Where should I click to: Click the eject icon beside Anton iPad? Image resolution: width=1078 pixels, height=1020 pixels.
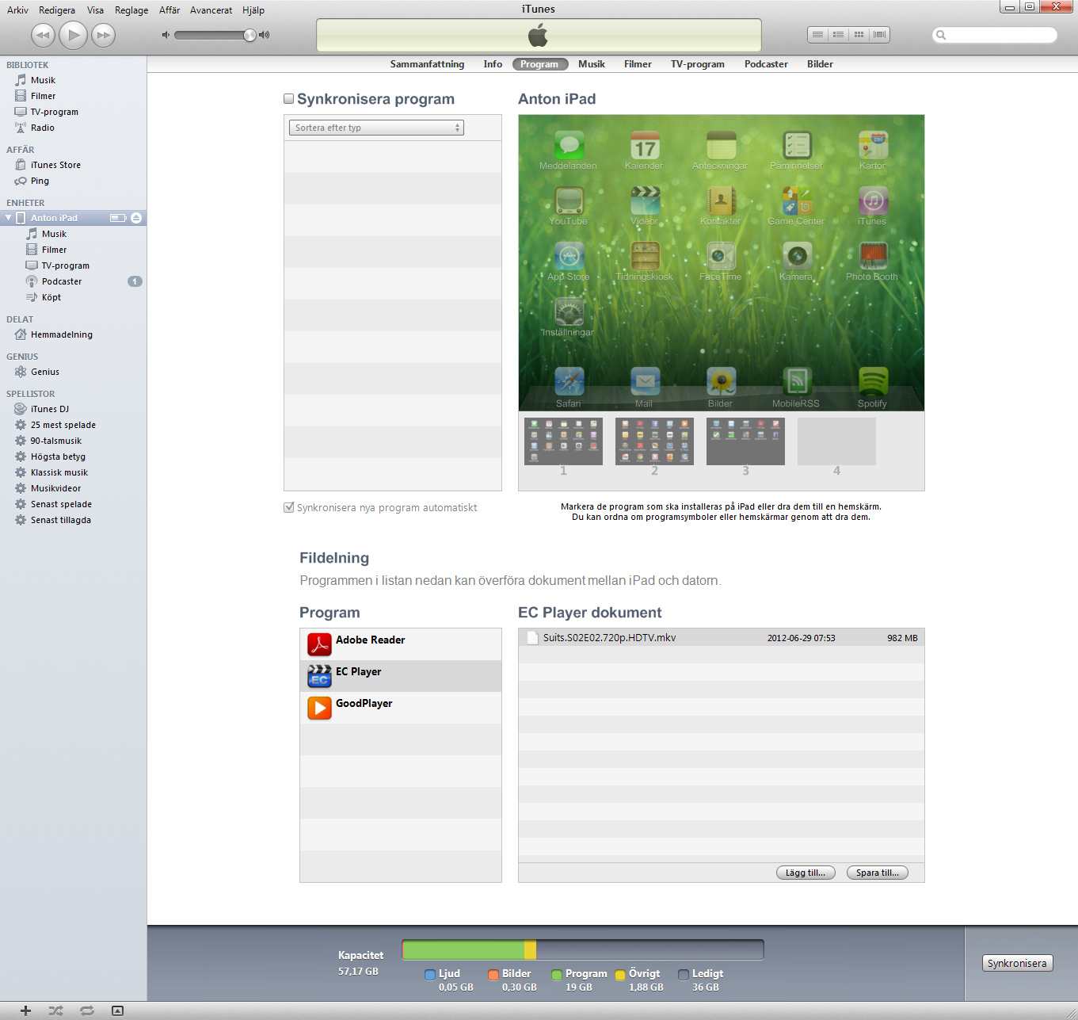pyautogui.click(x=136, y=218)
